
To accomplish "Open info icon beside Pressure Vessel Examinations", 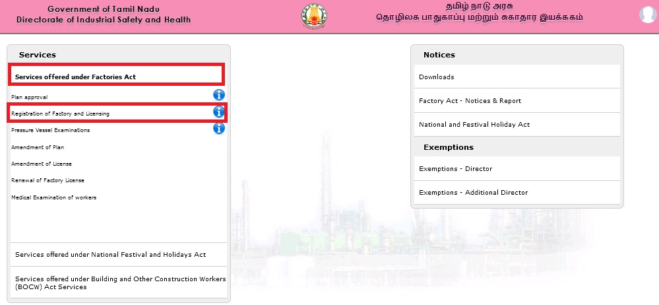I will point(219,128).
